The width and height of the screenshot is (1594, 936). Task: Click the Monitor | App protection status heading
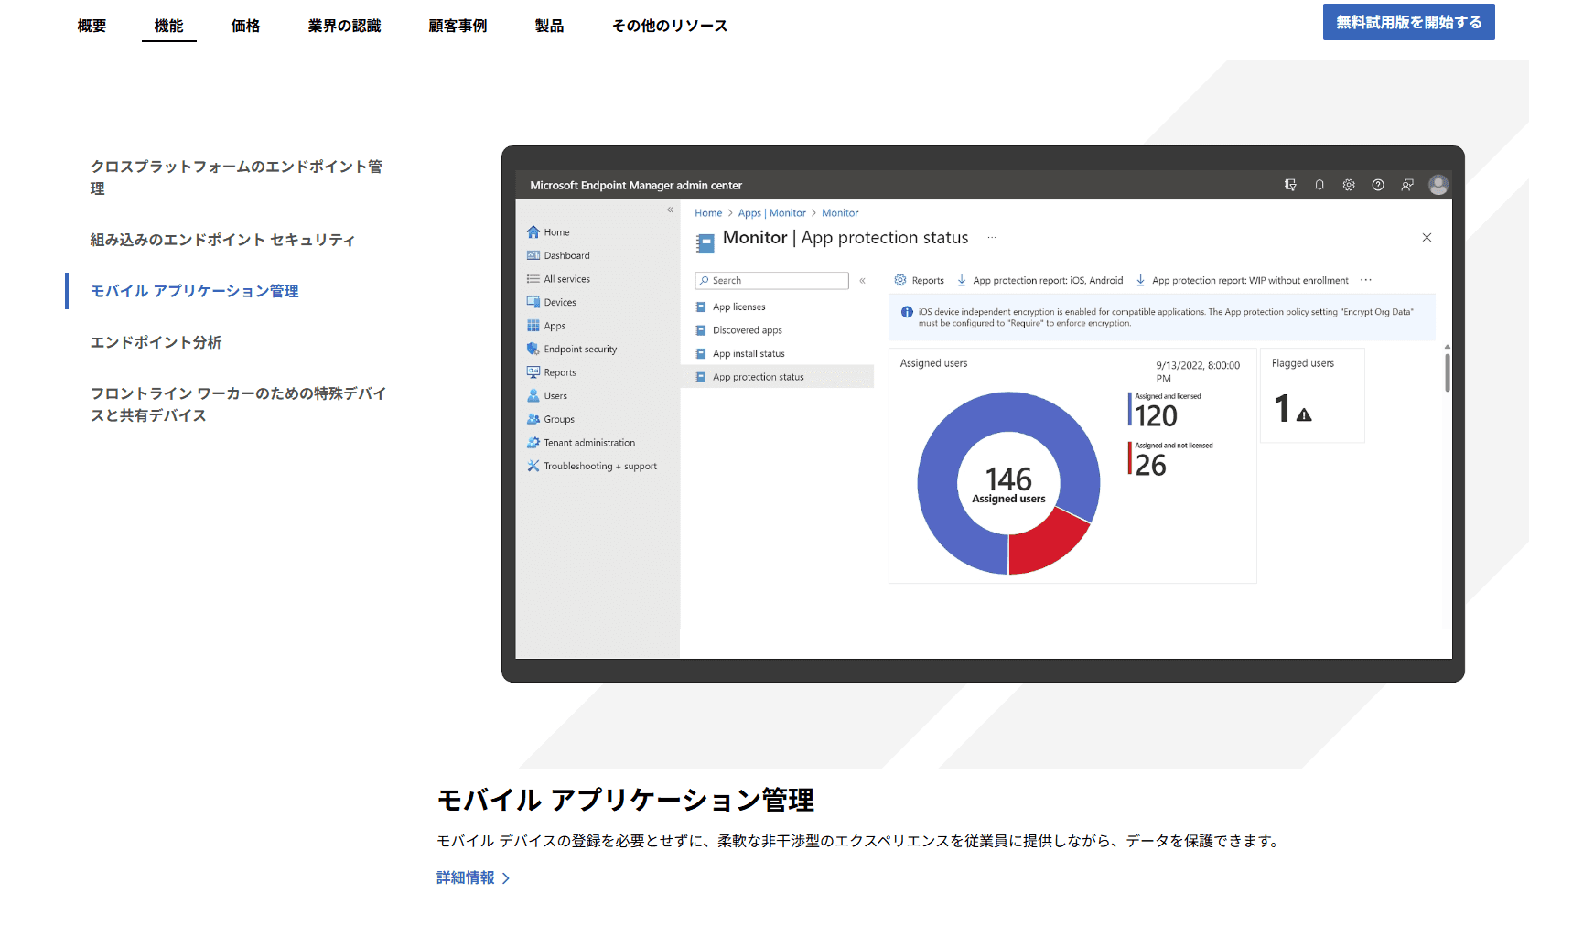tap(845, 238)
